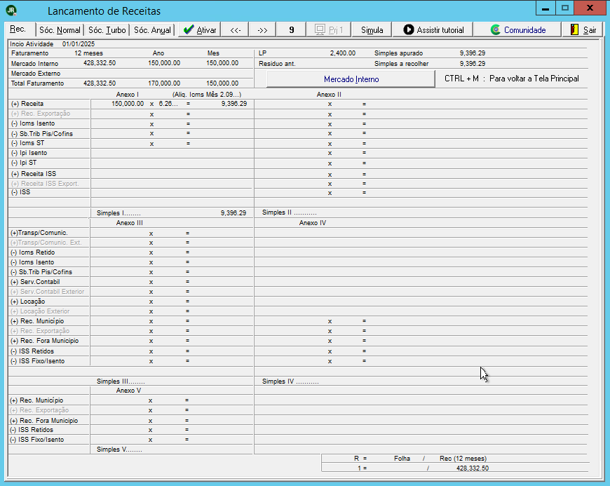Click the Simples a recolher value 9,396.29
The image size is (610, 486).
[473, 63]
